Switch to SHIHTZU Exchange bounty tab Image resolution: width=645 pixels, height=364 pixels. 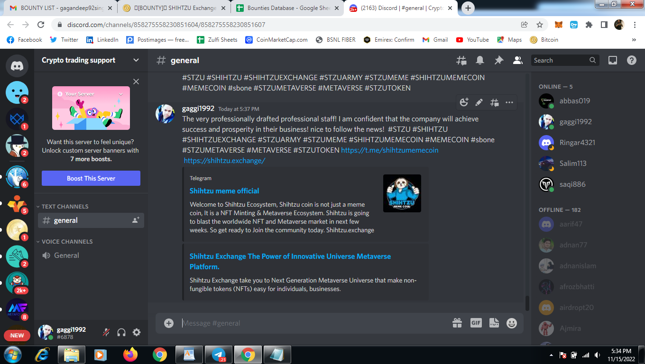point(174,8)
